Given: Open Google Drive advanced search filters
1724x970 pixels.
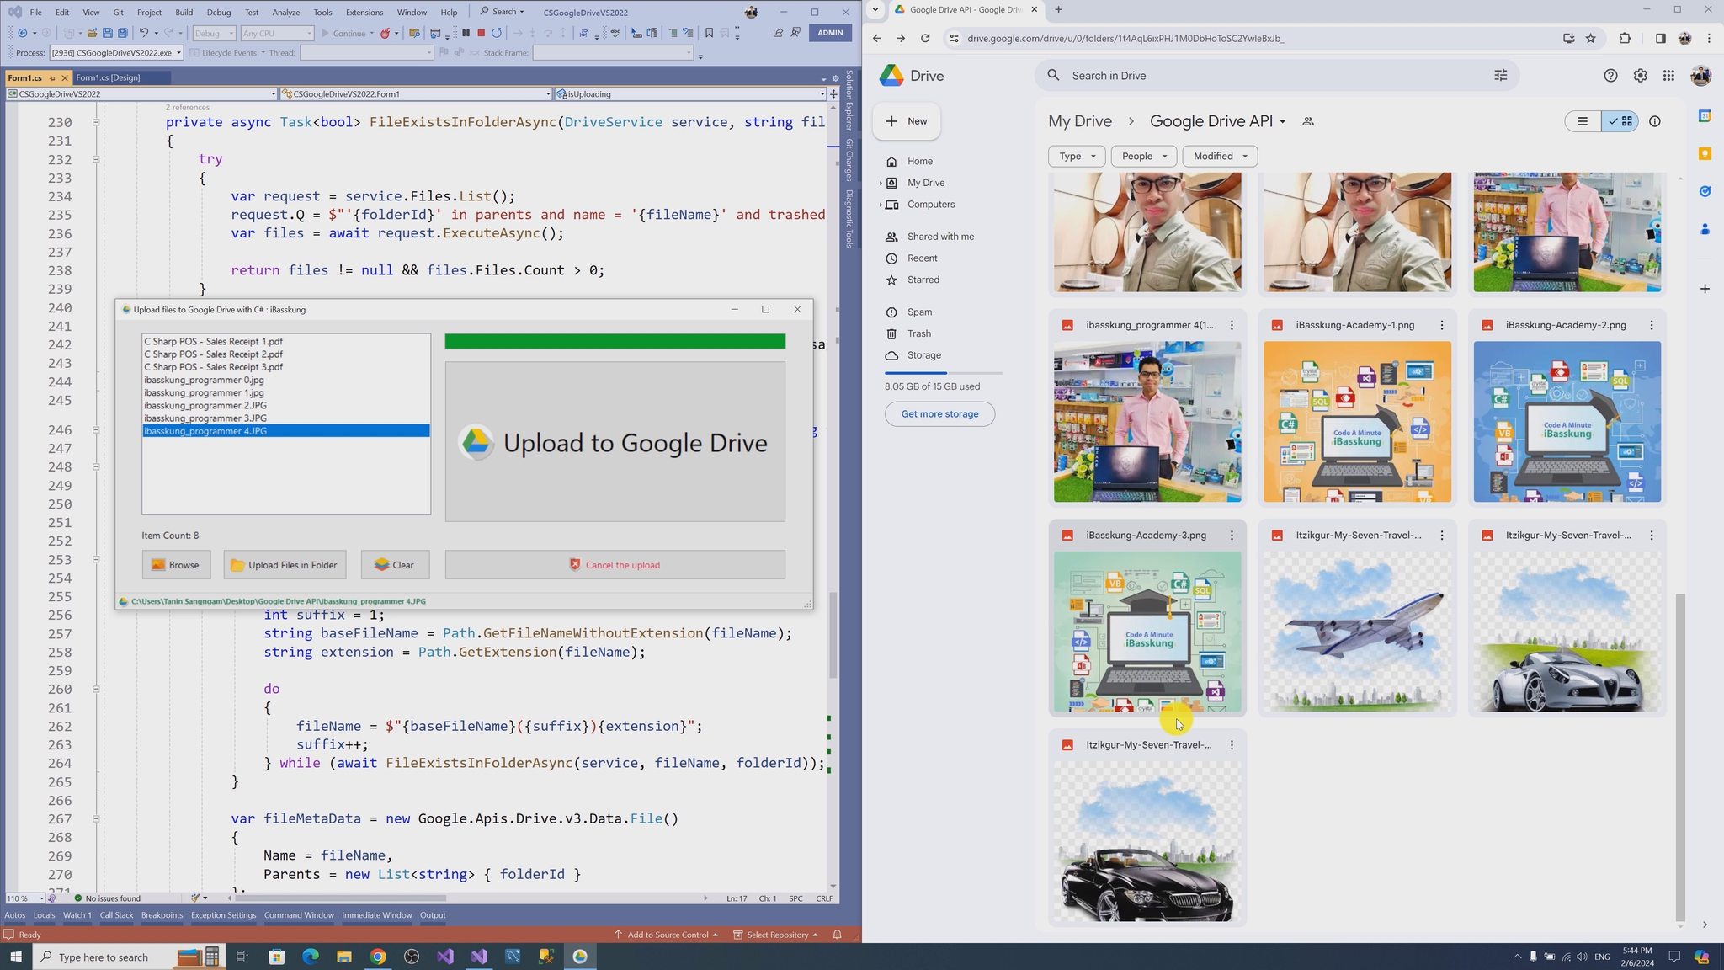Looking at the screenshot, I should pos(1500,76).
